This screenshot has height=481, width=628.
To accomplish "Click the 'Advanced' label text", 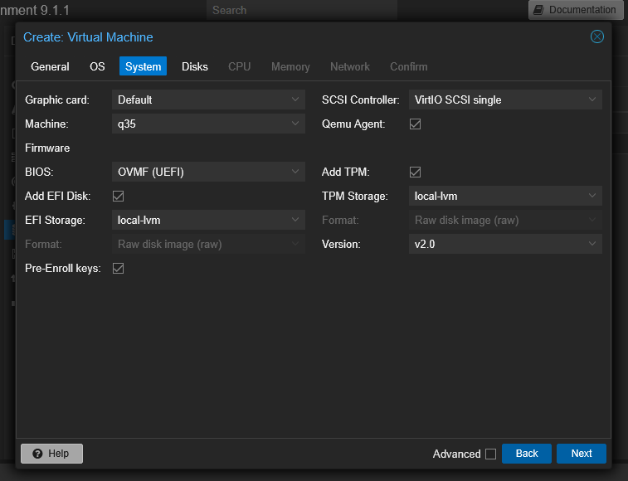I will (x=456, y=454).
